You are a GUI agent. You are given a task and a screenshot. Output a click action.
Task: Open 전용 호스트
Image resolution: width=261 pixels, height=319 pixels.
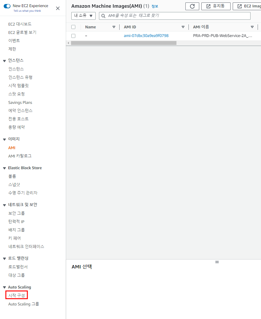(18, 119)
